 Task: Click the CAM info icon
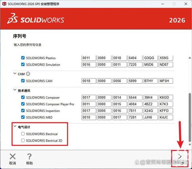(28, 74)
